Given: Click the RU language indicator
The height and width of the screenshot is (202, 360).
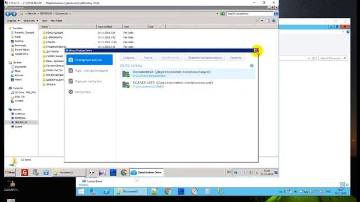Looking at the screenshot, I should (229, 172).
